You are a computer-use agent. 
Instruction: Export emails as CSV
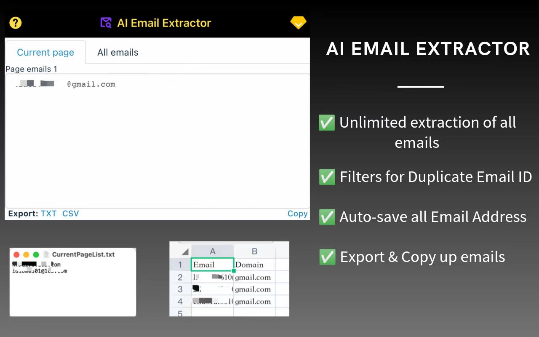pos(70,214)
